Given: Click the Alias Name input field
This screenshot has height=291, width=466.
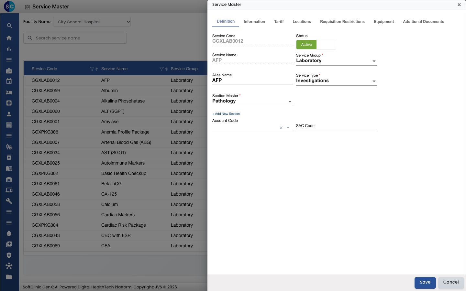Looking at the screenshot, I should point(252,80).
